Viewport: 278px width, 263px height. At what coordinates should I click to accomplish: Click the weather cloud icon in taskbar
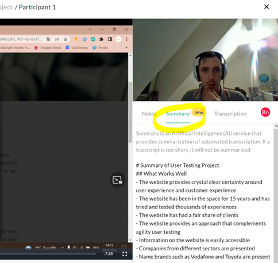pyautogui.click(x=28, y=247)
